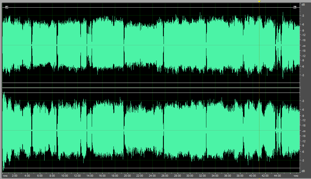Click the left volume envelope handle

(7, 7)
